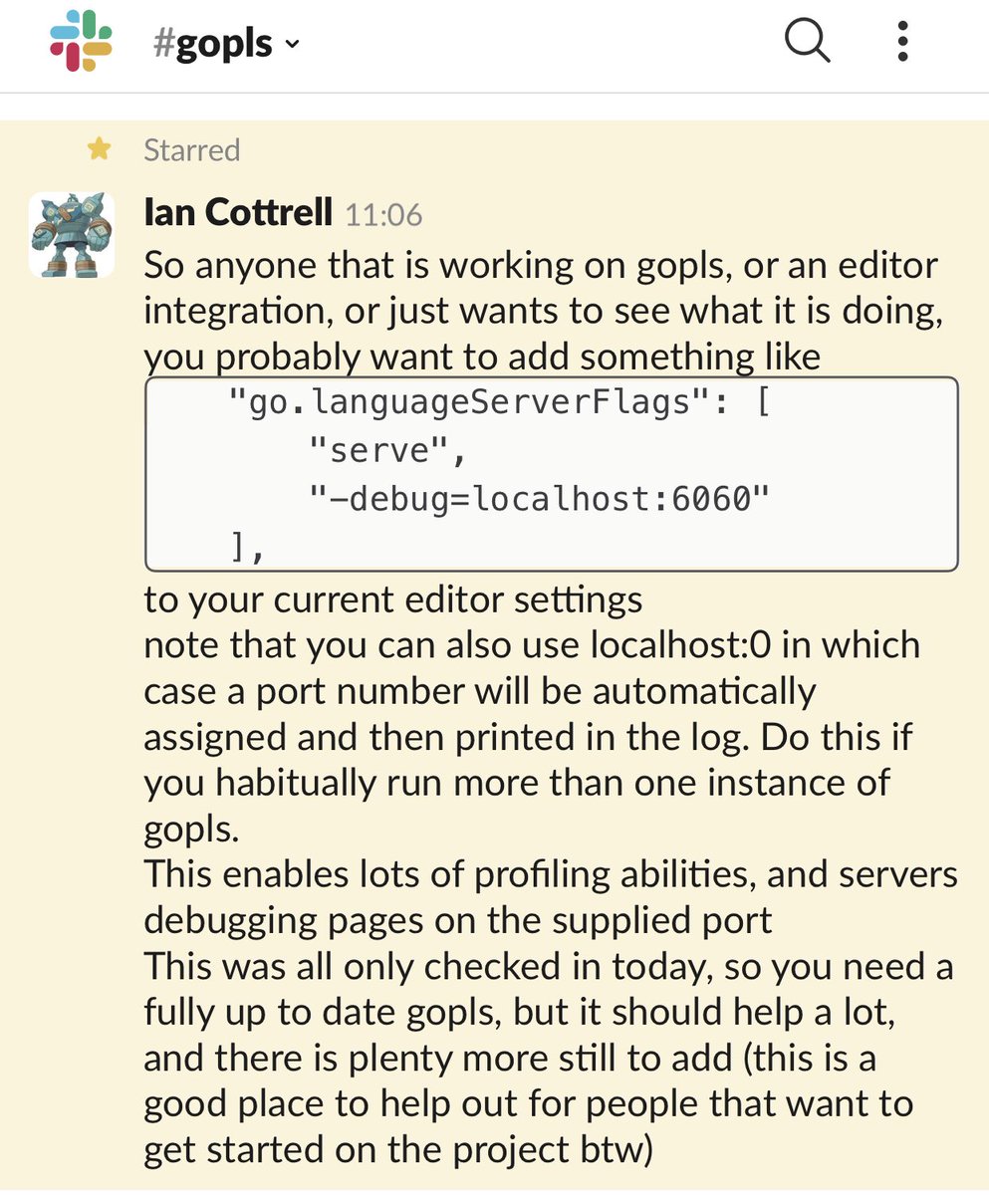Click the 11:06 message timestamp
The image size is (989, 1195).
point(383,214)
